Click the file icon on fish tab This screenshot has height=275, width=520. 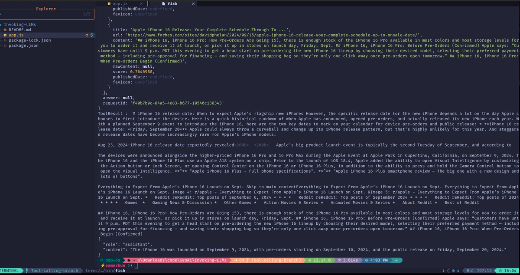[163, 3]
